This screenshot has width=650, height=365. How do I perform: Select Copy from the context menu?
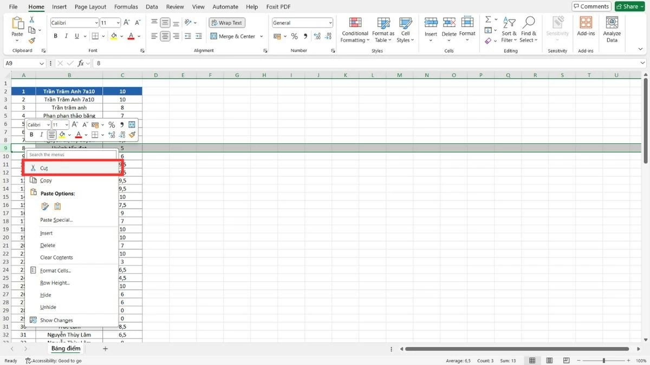pyautogui.click(x=46, y=180)
